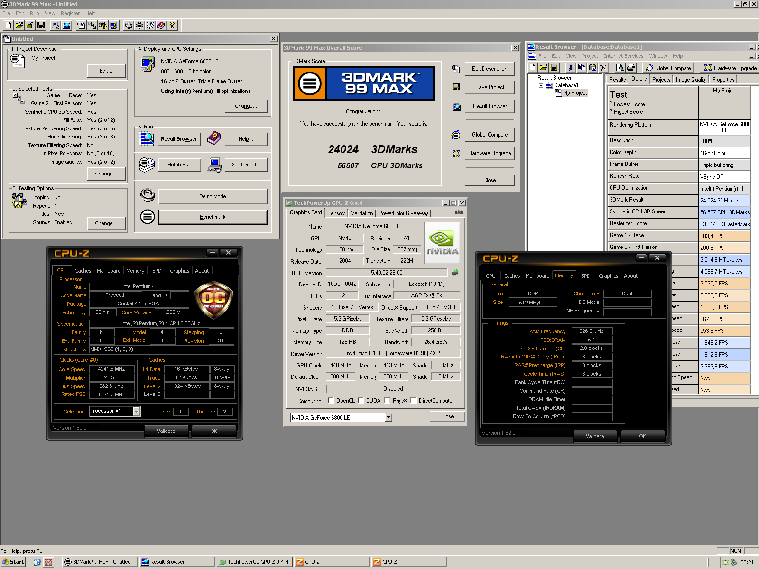The height and width of the screenshot is (569, 759).
Task: Toggle the PhysX checkbox in GPU-Z
Action: click(387, 400)
